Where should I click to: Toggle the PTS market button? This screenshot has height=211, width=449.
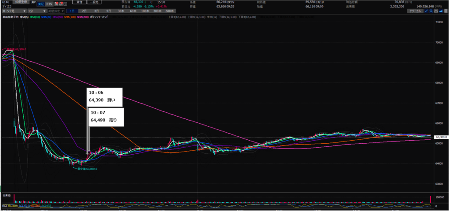(49, 4)
